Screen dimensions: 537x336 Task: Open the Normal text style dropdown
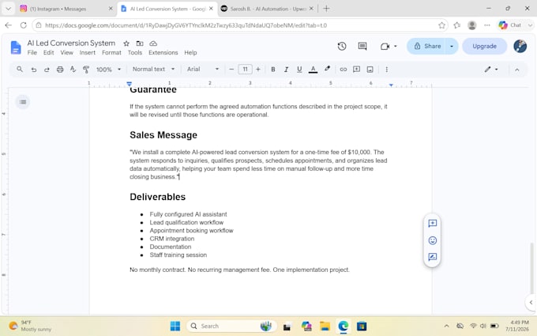pos(153,70)
